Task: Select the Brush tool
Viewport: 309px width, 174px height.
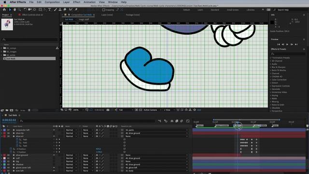Action: click(x=56, y=10)
